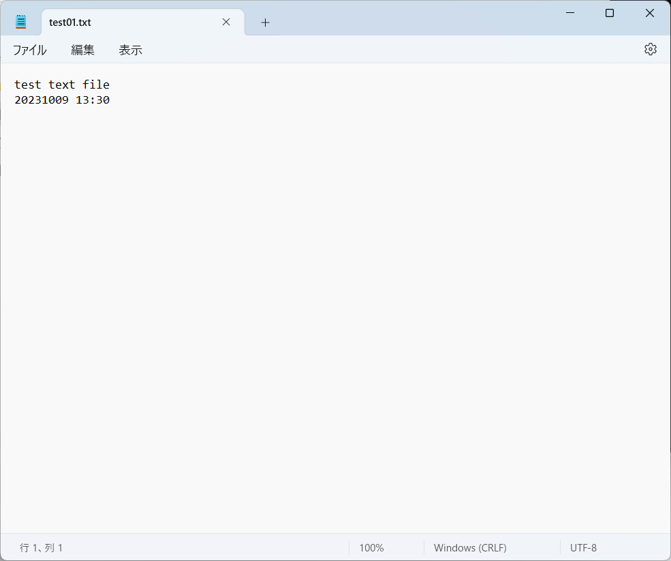This screenshot has height=561, width=671.
Task: Open the 表示 menu
Action: (x=130, y=50)
